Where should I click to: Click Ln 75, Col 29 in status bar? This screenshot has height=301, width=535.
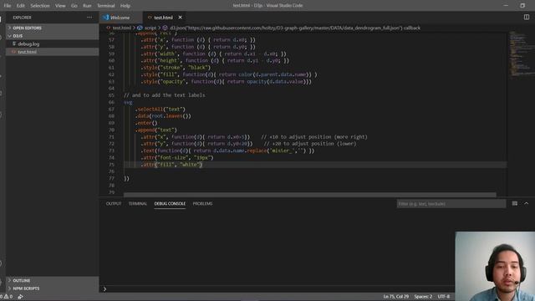coord(395,297)
